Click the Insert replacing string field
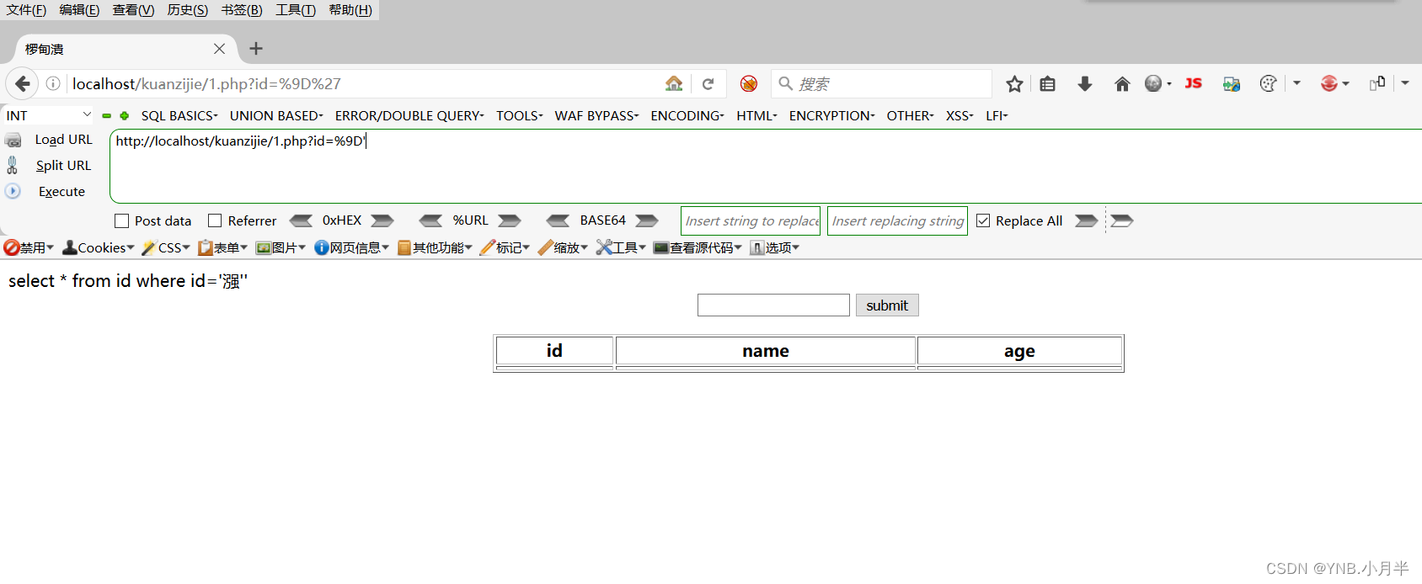 click(x=897, y=220)
